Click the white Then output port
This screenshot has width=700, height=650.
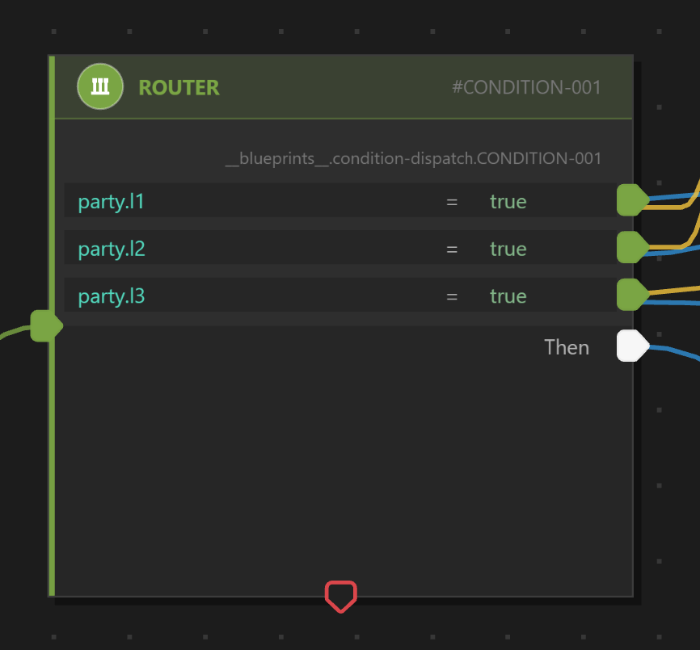(x=633, y=346)
